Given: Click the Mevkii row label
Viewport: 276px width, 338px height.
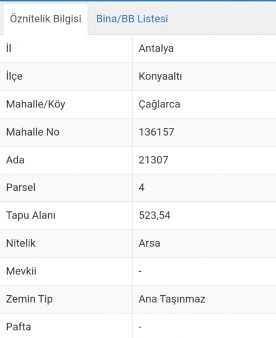Looking at the screenshot, I should coord(21,271).
